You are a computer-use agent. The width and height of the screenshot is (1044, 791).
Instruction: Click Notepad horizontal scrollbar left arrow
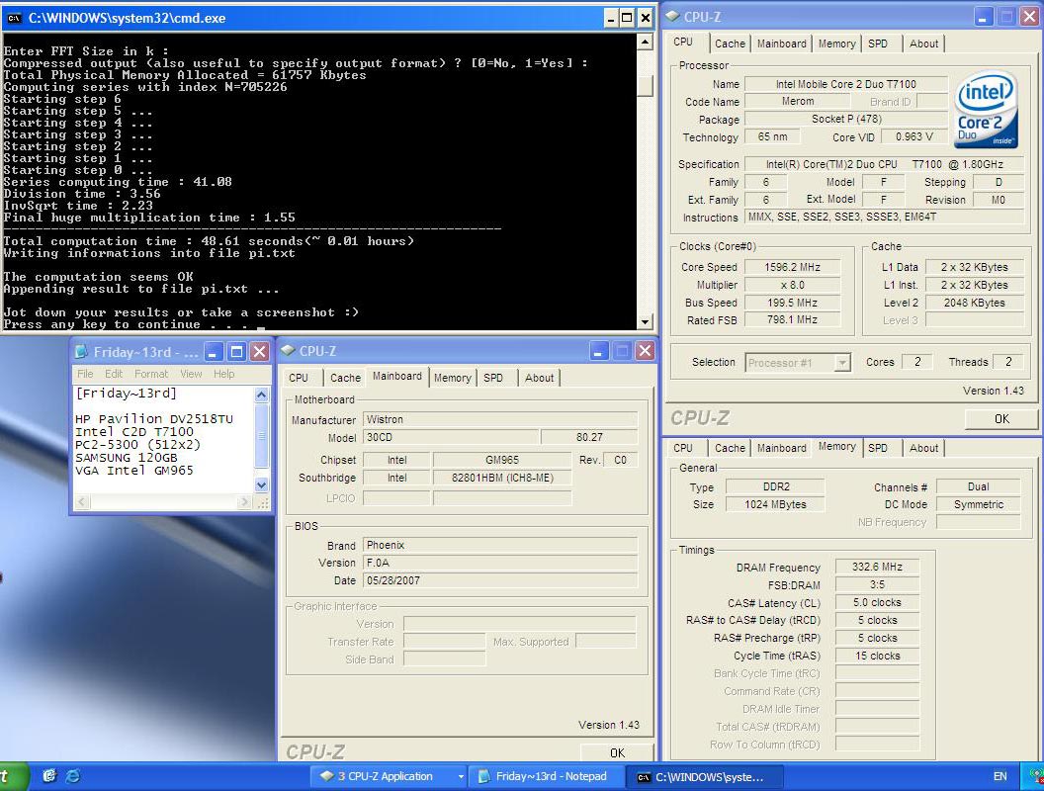point(83,502)
